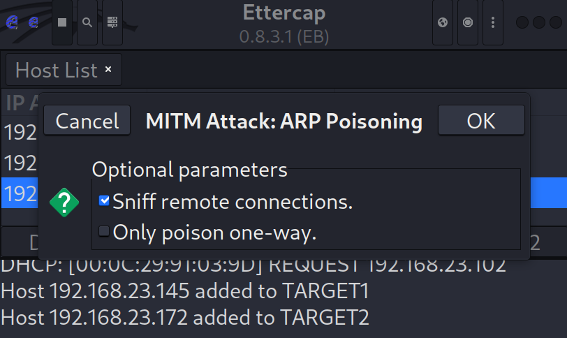Viewport: 567px width, 338px height.
Task: Click the IP Address column header
Action: 22,103
